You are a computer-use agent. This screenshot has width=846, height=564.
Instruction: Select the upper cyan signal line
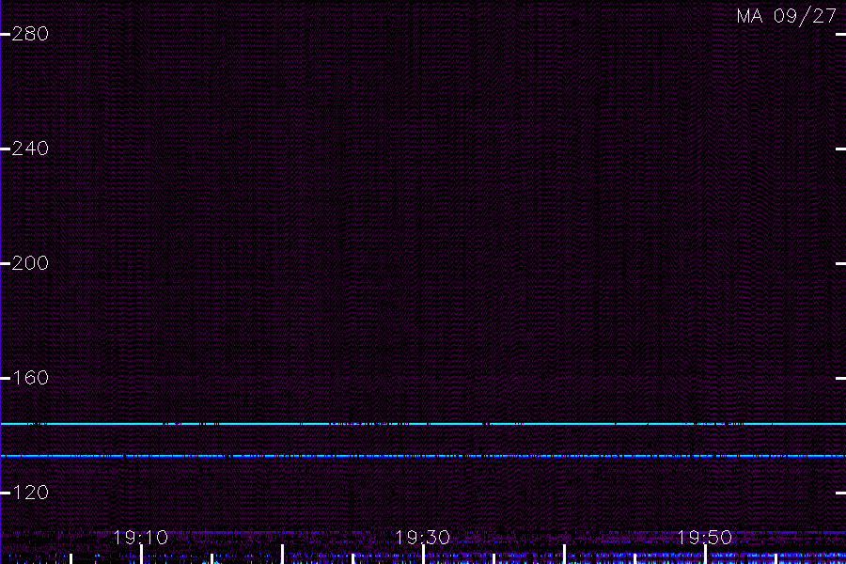coord(423,424)
